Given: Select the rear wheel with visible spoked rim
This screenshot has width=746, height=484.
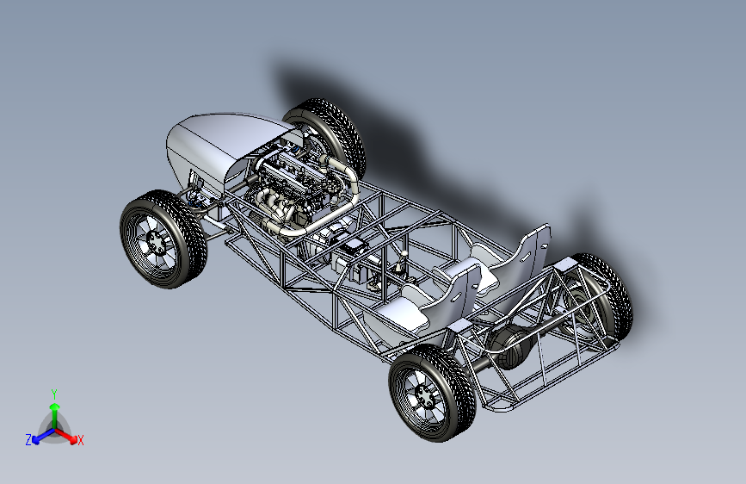Looking at the screenshot, I should tap(432, 393).
